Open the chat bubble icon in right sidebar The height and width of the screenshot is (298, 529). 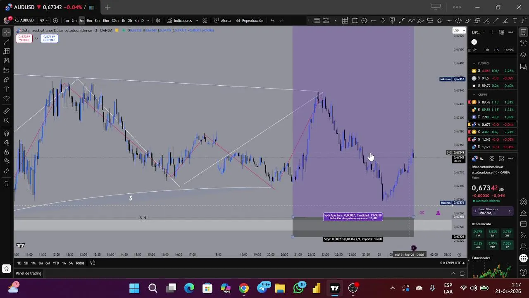pos(523,66)
